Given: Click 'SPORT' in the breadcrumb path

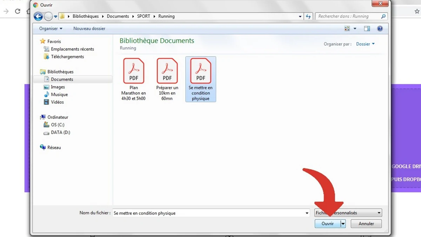Looking at the screenshot, I should [x=143, y=16].
